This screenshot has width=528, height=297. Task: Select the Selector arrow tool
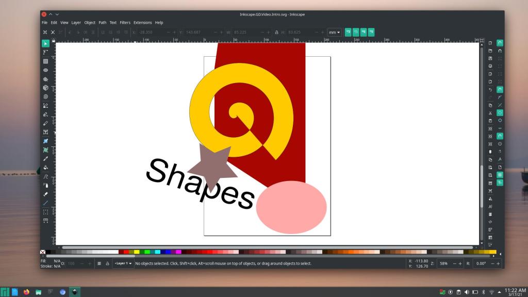click(45, 43)
